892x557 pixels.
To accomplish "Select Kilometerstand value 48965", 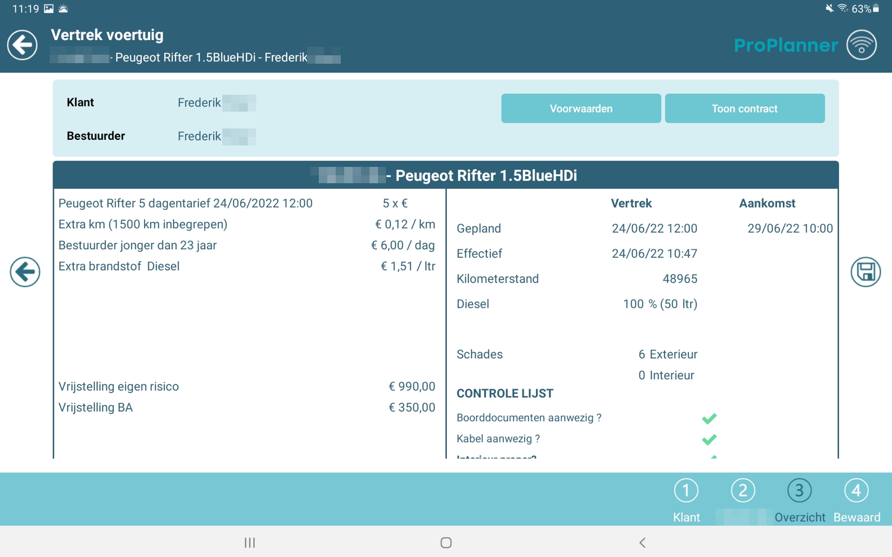I will point(680,279).
